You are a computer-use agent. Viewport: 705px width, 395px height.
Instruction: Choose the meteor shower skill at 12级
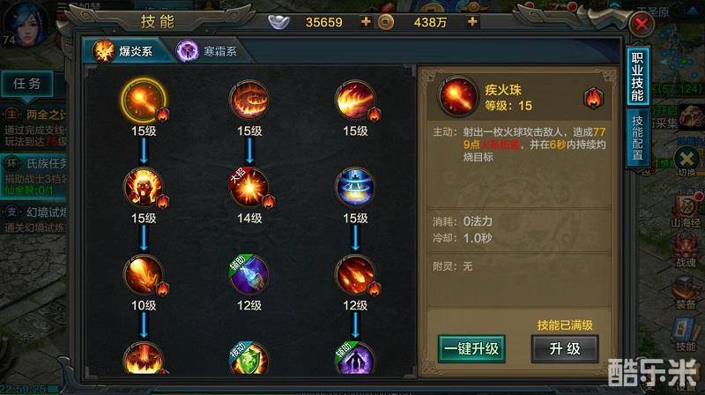pyautogui.click(x=355, y=274)
